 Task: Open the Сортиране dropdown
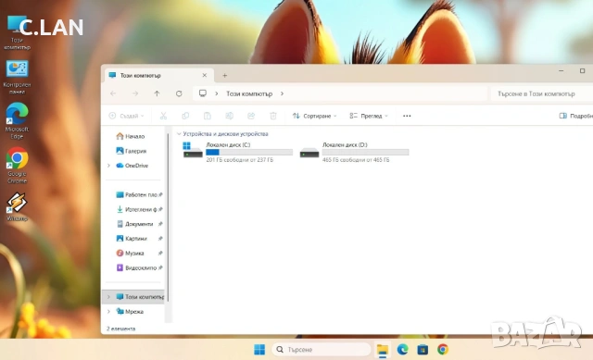(314, 116)
